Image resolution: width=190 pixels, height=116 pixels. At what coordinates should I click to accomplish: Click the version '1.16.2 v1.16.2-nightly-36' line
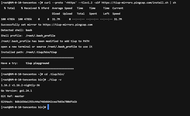(x=20, y=85)
